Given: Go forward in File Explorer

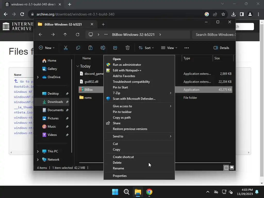Looking at the screenshot, I should click(53, 35).
